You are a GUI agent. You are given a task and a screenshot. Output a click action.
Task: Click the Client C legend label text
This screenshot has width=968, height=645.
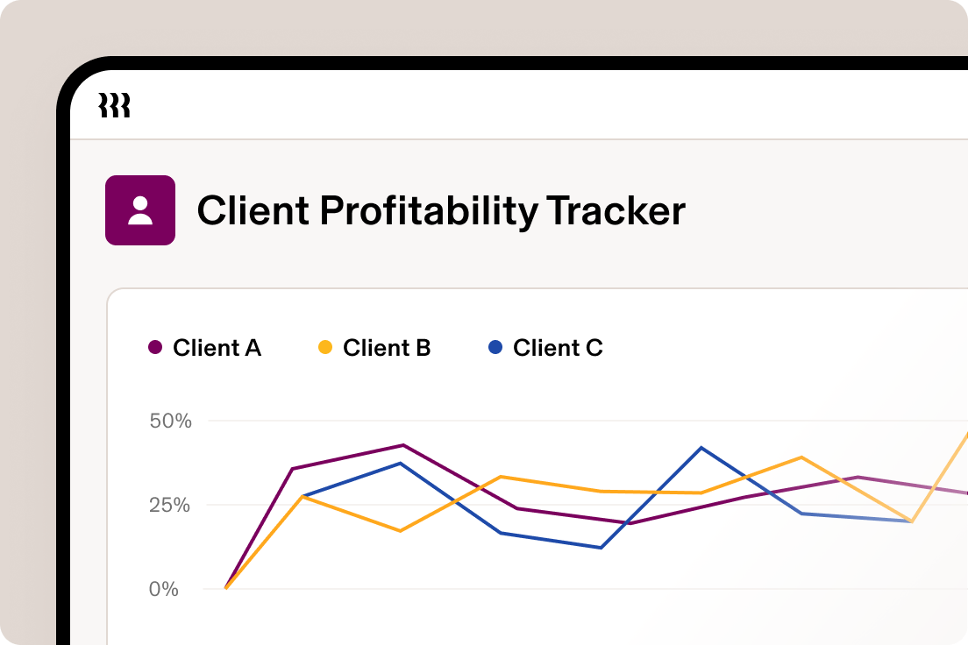point(559,348)
